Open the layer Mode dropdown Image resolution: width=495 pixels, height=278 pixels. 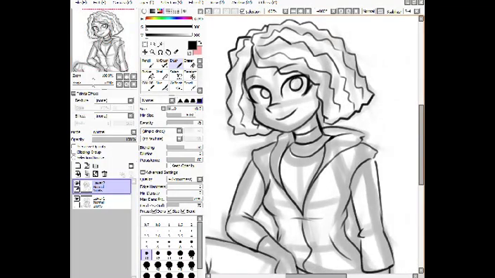[115, 132]
